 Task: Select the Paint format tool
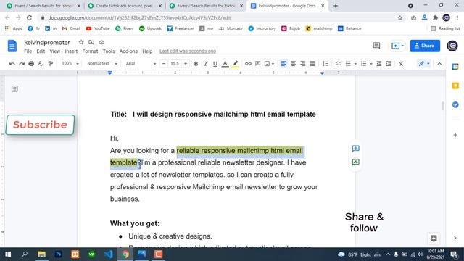(51, 64)
